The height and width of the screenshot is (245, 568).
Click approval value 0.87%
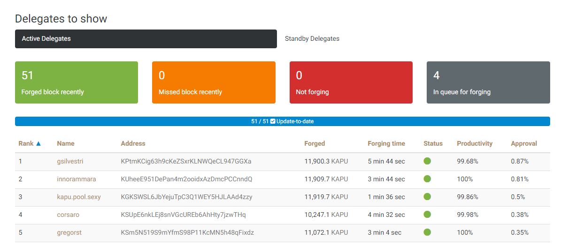pos(520,161)
